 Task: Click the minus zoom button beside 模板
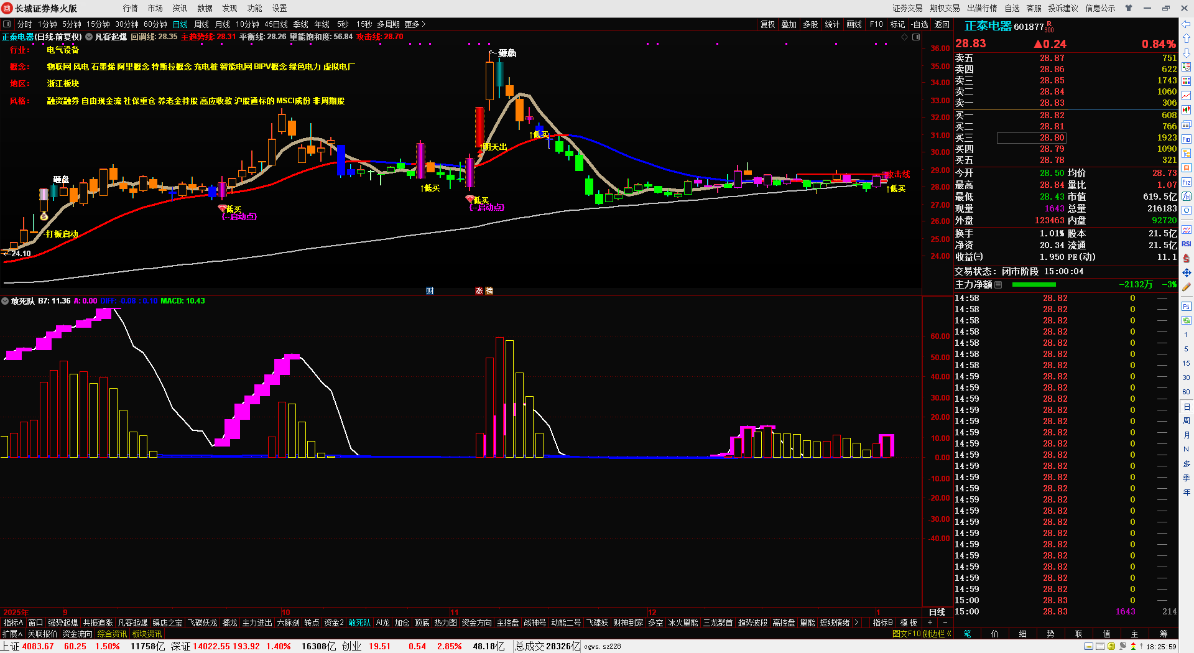[x=945, y=623]
